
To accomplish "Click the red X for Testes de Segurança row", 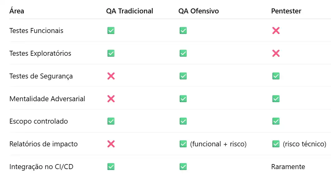I will click(x=111, y=76).
